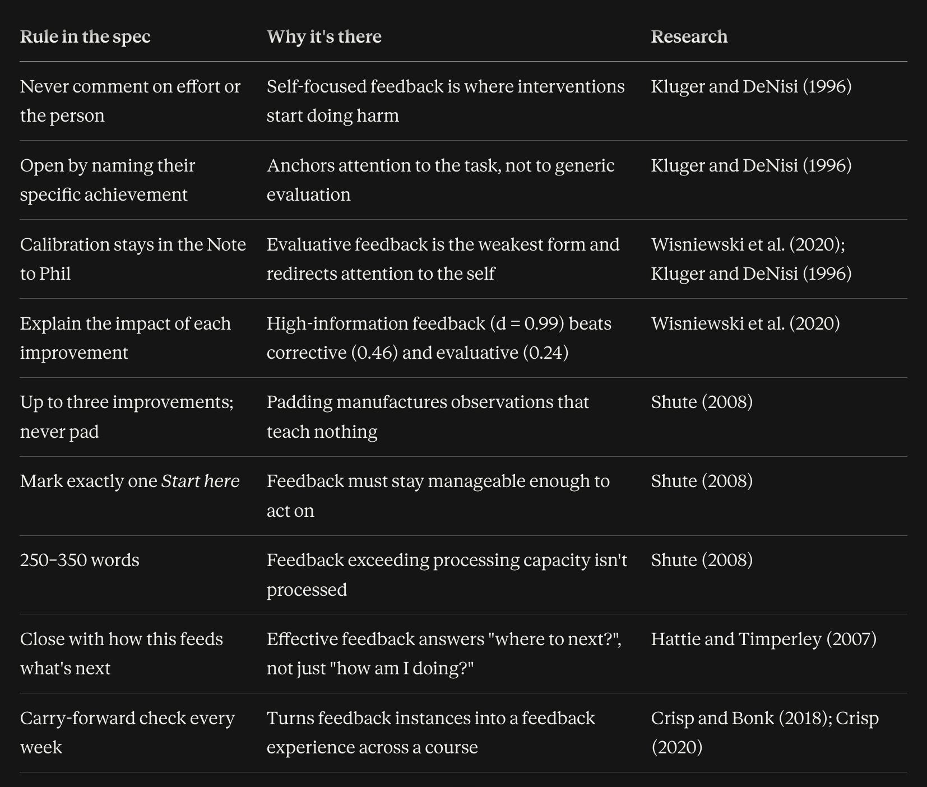
Task: Click the italic 'Start here' rule cell
Action: [129, 482]
